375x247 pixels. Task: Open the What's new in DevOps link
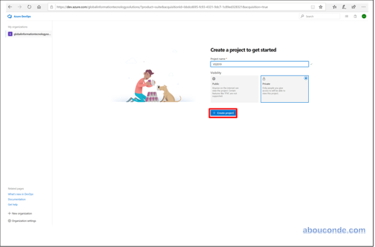pos(20,194)
